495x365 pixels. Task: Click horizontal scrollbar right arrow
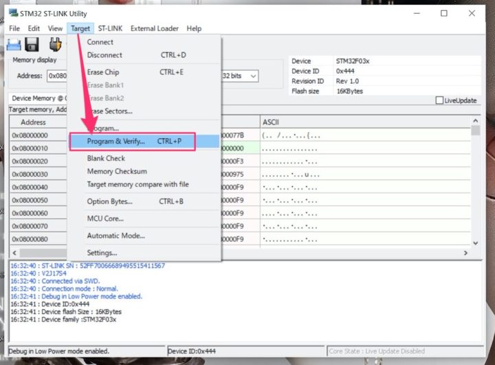[x=465, y=253]
